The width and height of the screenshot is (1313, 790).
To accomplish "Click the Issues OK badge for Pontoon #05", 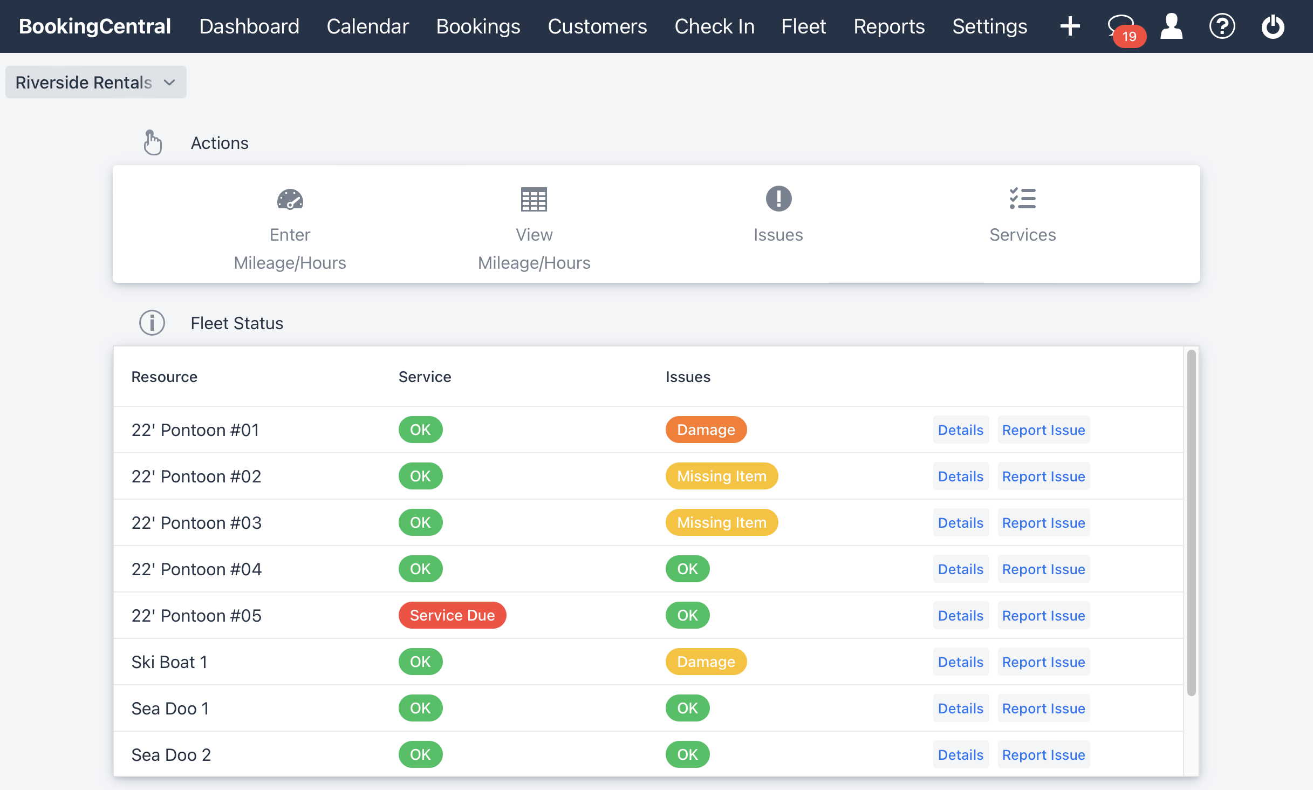I will coord(687,615).
